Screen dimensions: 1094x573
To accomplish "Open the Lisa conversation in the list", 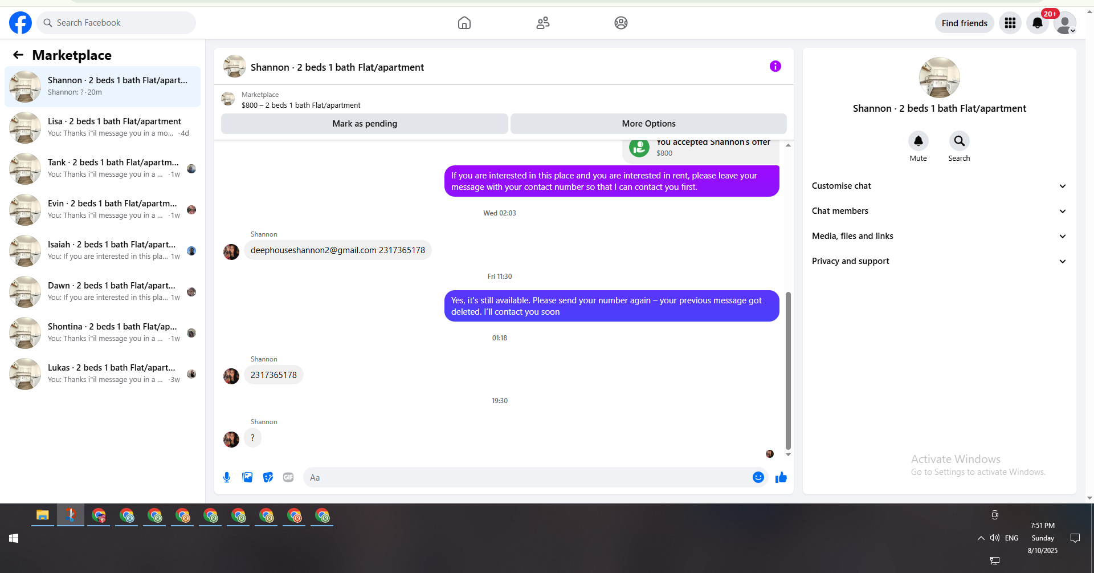I will (x=103, y=128).
